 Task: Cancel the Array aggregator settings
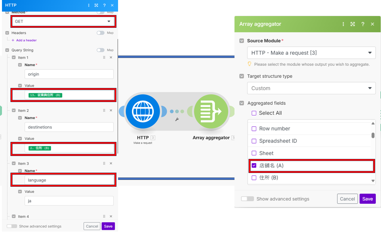pos(347,199)
